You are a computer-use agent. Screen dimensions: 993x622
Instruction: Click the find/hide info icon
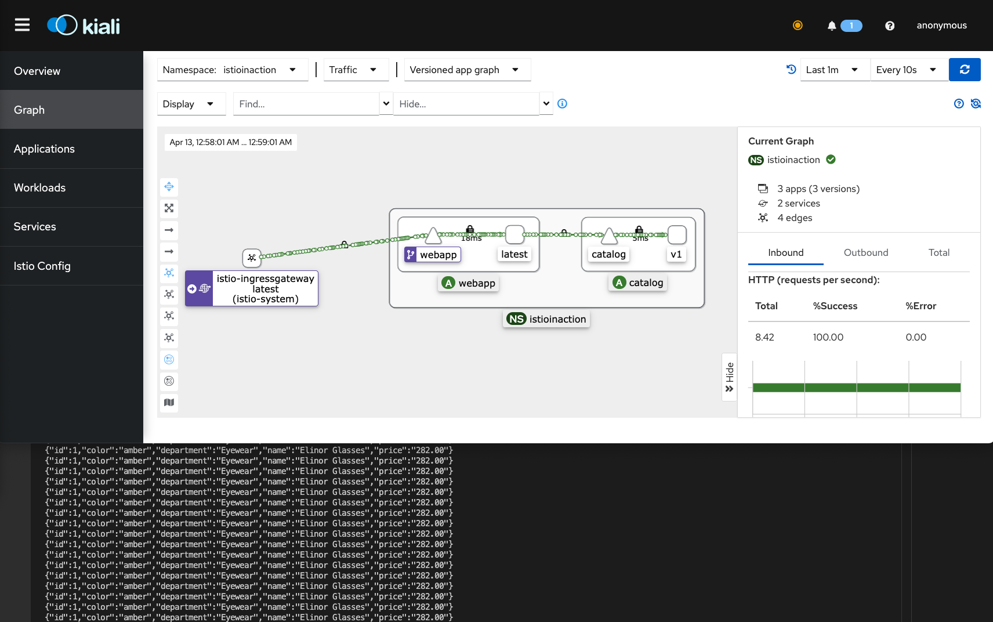[x=562, y=104]
